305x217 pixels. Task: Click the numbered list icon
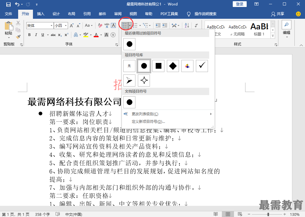tap(135, 25)
